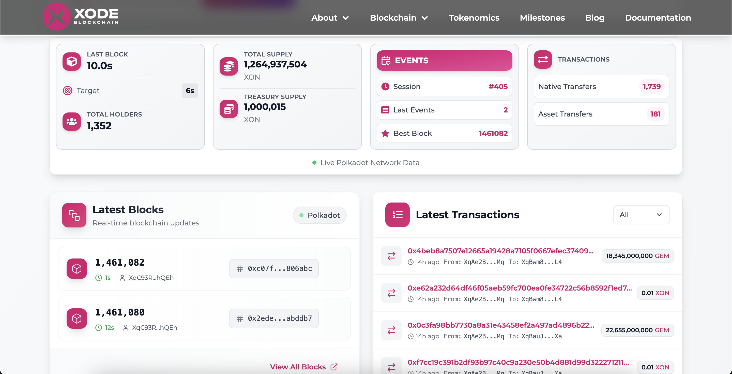732x374 pixels.
Task: Click hash symbol next to 0xc07f...806abc
Action: (x=239, y=268)
